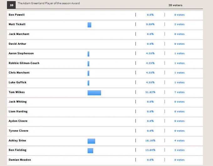The image size is (213, 166).
Task: Select the name Ben Fielding
Action: pos(18,150)
